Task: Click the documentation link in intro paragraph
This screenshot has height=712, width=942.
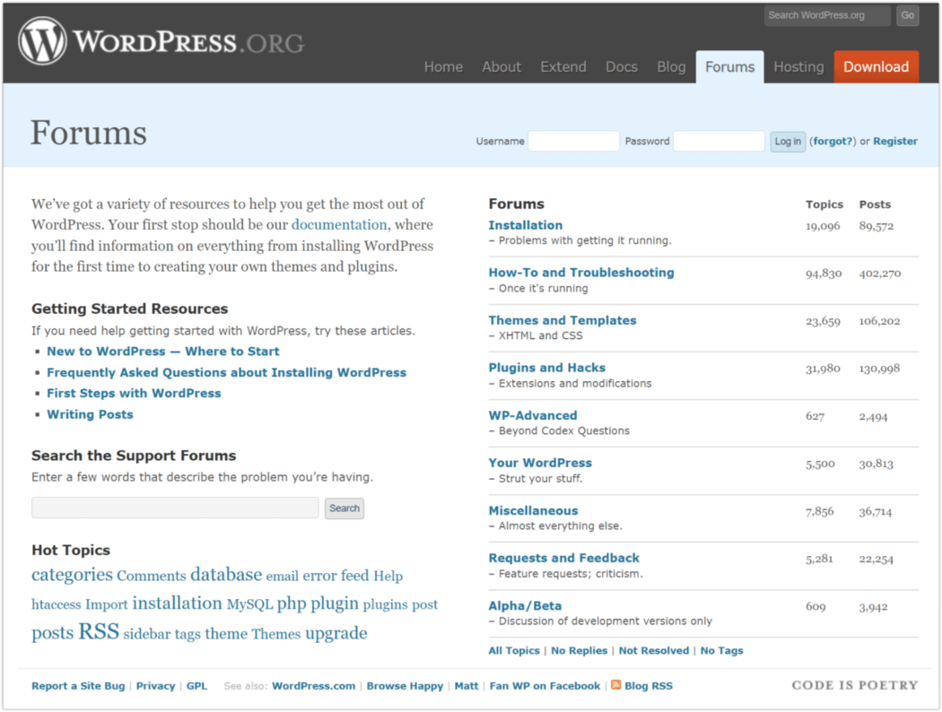Action: (339, 224)
